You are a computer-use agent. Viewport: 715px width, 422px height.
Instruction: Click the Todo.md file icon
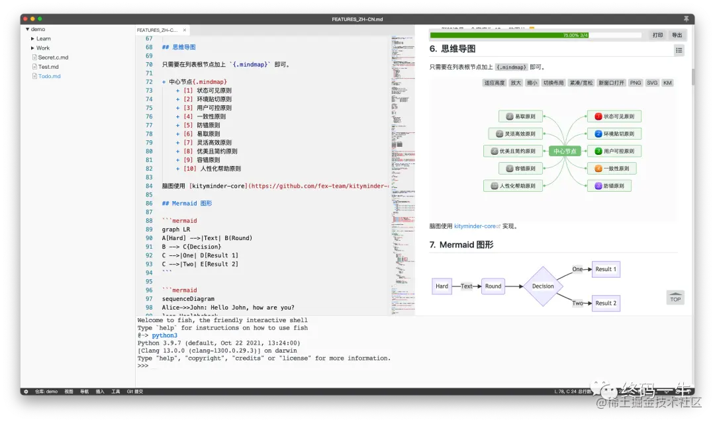click(34, 76)
